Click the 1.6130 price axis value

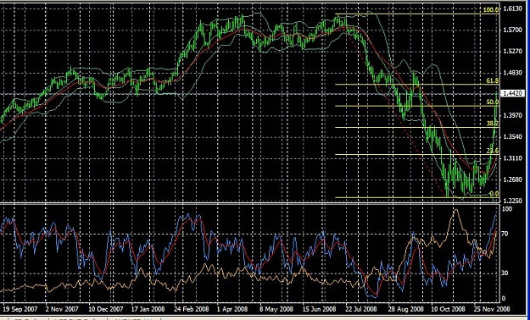click(x=512, y=8)
